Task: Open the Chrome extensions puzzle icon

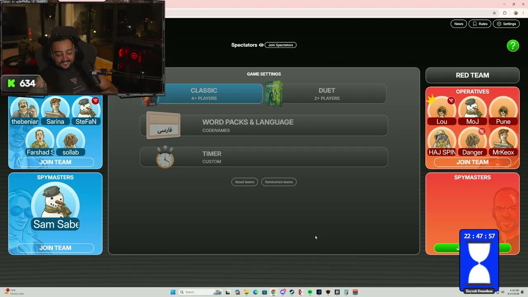Action: 504,13
